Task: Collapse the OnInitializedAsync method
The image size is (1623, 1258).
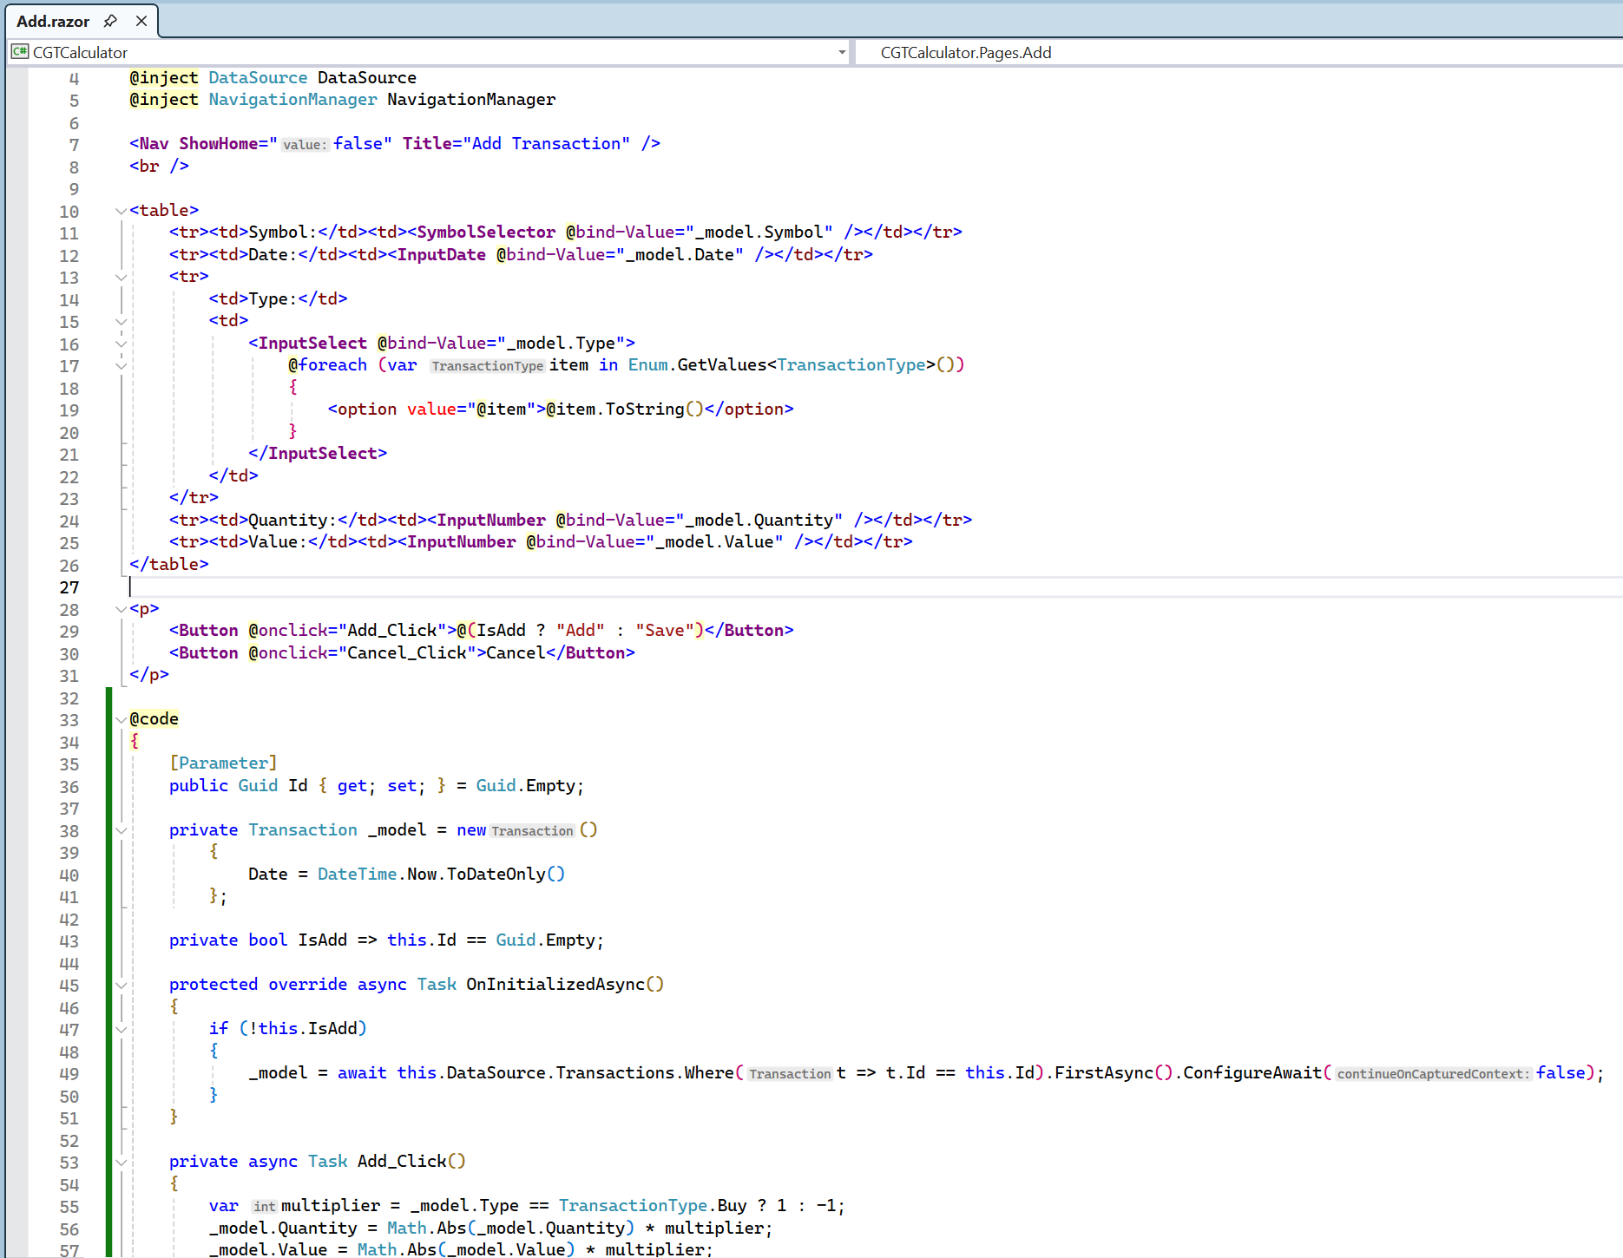Action: [121, 985]
